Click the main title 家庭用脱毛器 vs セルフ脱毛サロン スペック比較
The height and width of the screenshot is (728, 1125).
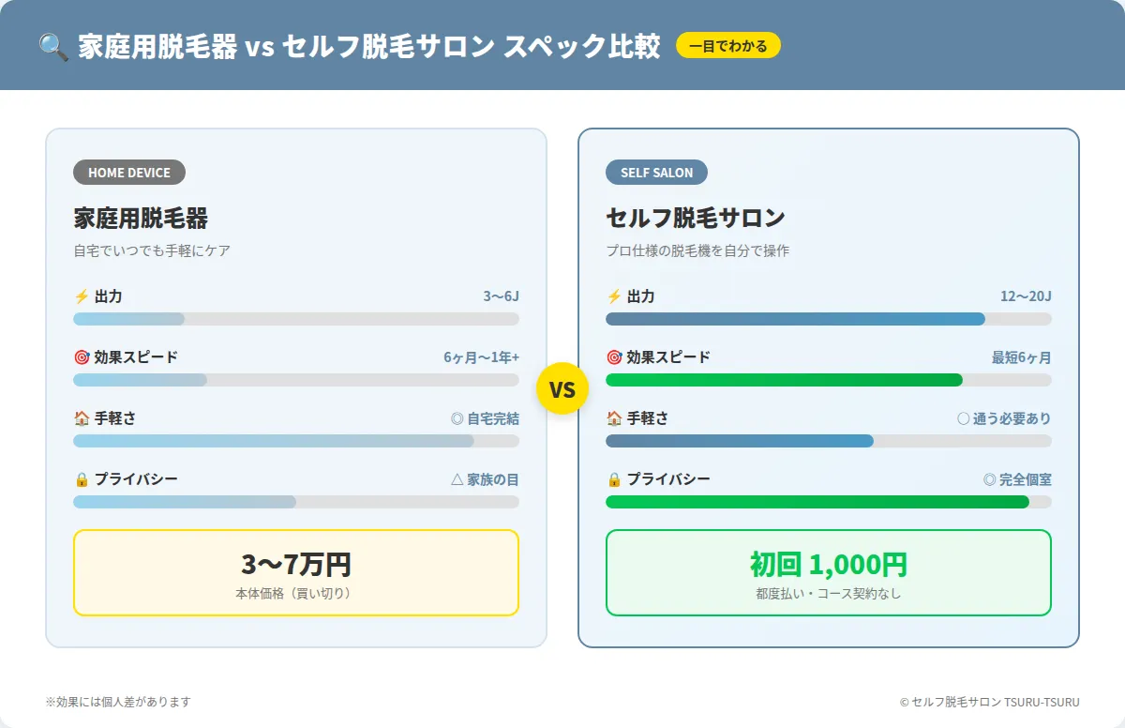click(369, 46)
